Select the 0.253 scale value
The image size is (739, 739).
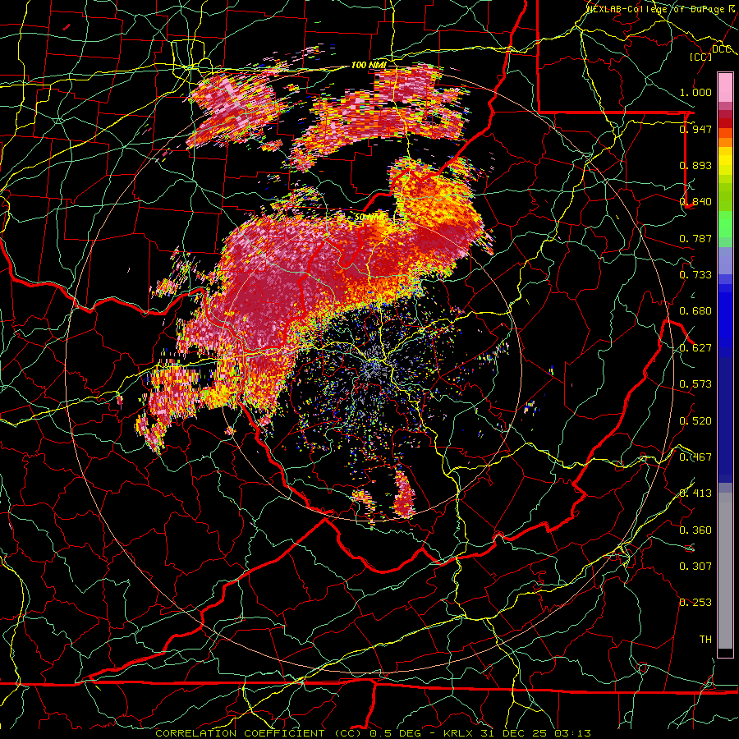tap(695, 603)
